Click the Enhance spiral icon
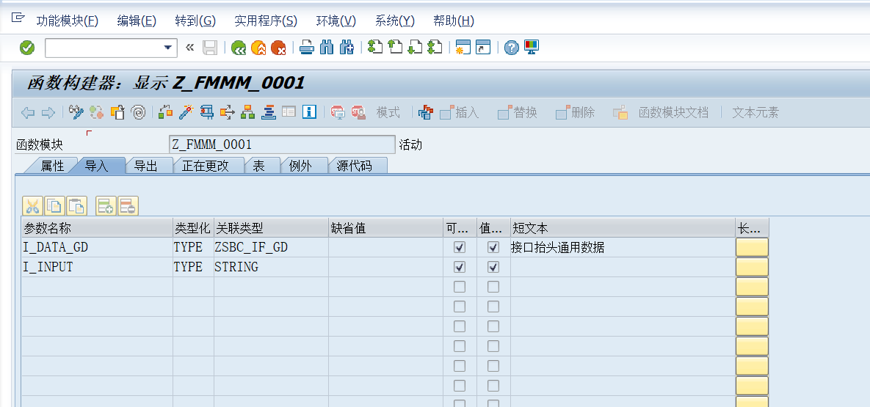The width and height of the screenshot is (870, 407). tap(137, 112)
